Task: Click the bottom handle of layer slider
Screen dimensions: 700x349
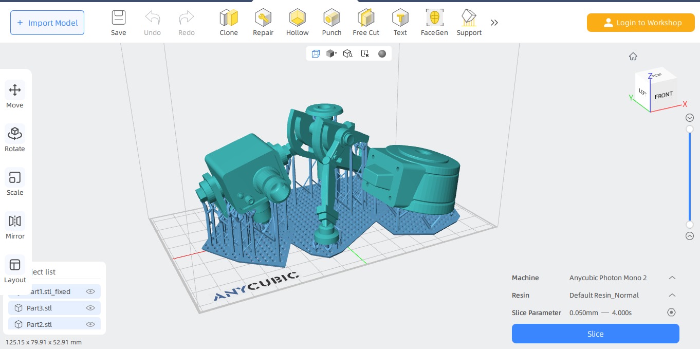Action: pos(690,225)
